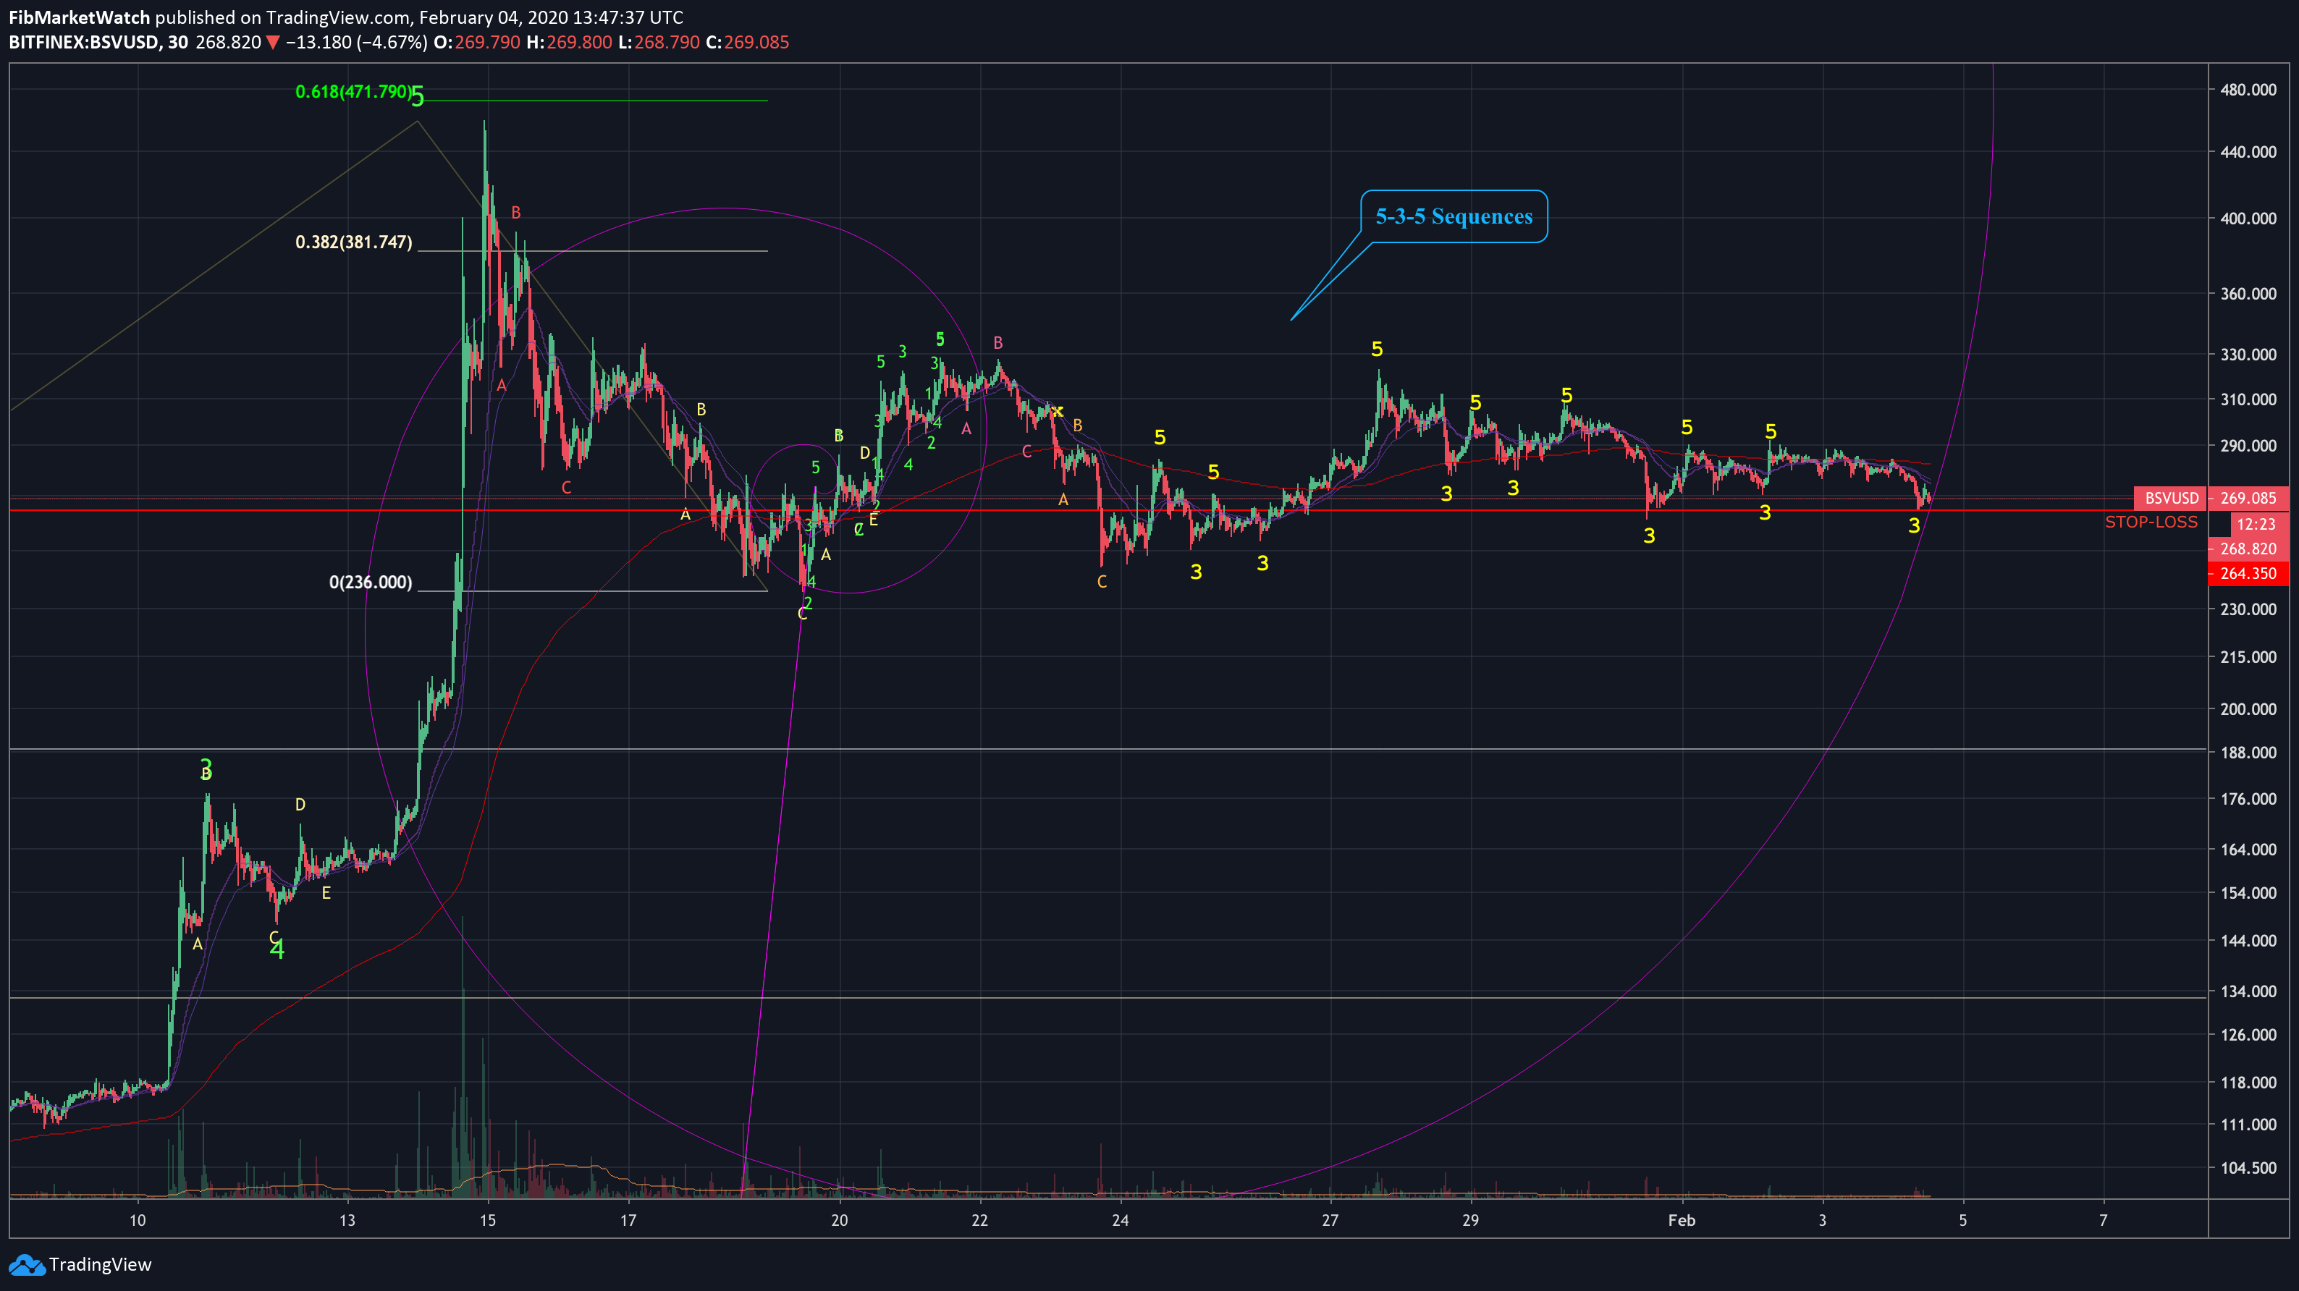Click the 27 date on time axis
The width and height of the screenshot is (2299, 1291).
1330,1219
